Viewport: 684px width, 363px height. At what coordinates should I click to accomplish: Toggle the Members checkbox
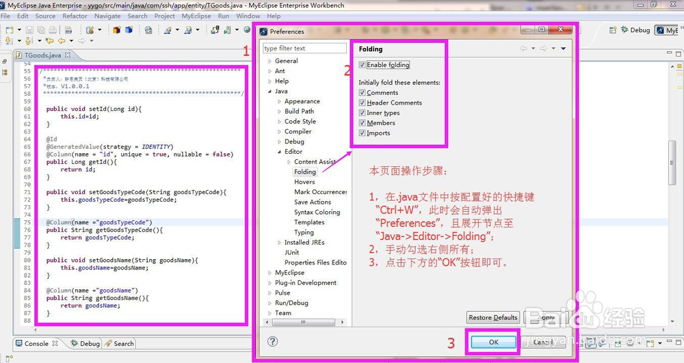click(362, 122)
